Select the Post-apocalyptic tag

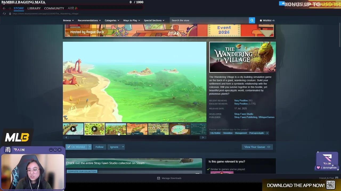coord(257,133)
